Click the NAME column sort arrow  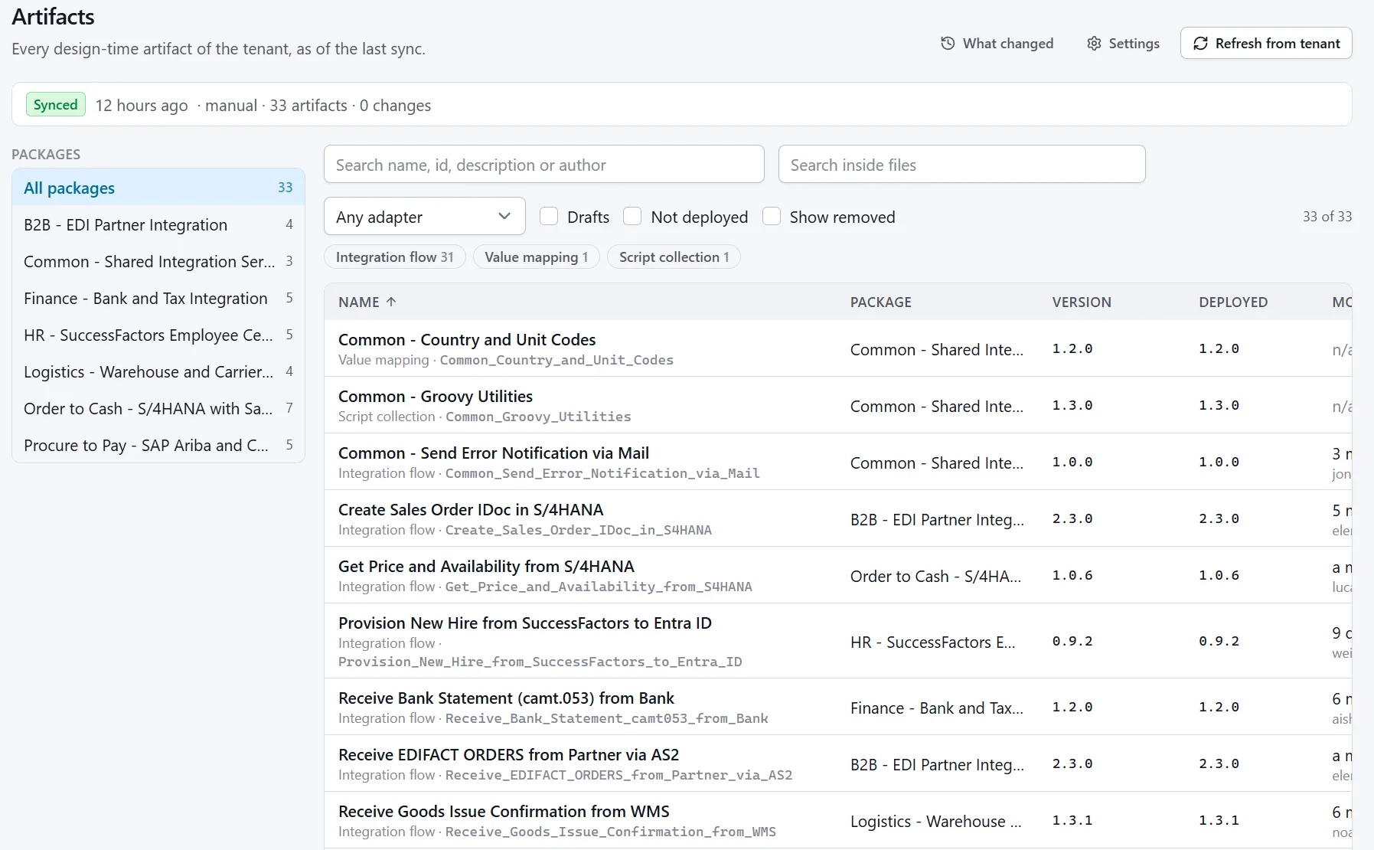[391, 302]
